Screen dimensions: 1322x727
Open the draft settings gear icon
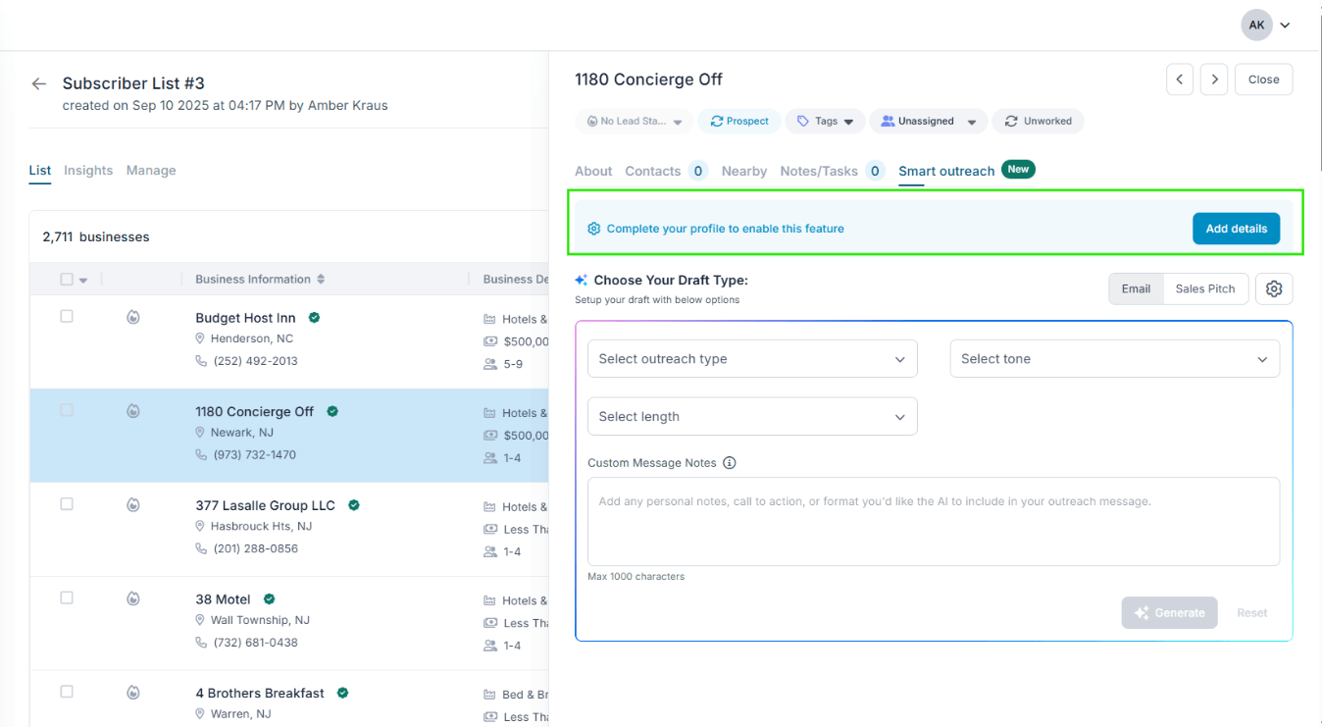pyautogui.click(x=1274, y=288)
